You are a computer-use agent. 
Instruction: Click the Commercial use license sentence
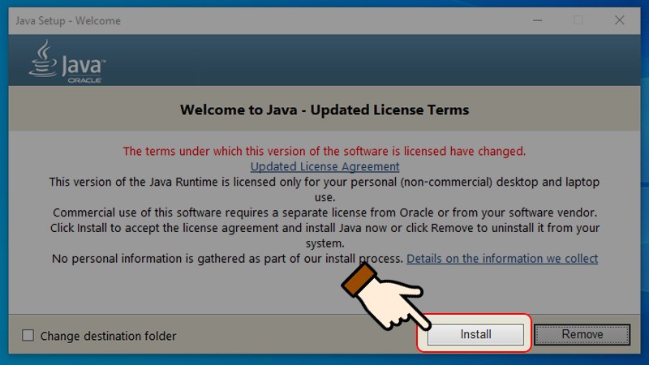point(325,213)
